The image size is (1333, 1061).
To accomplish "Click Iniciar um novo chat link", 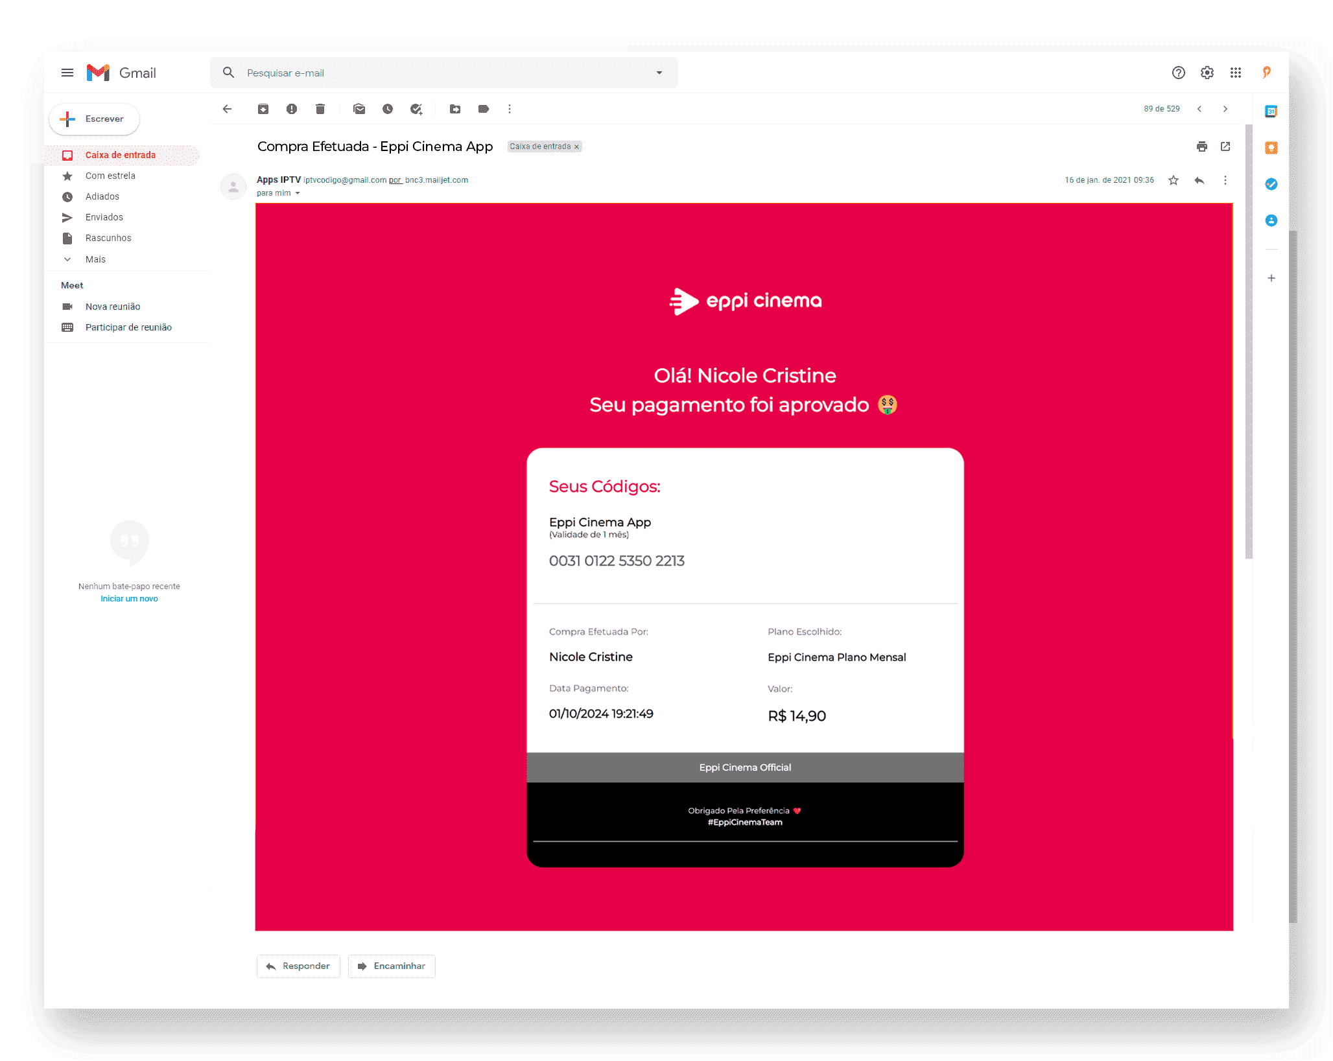I will pyautogui.click(x=129, y=599).
